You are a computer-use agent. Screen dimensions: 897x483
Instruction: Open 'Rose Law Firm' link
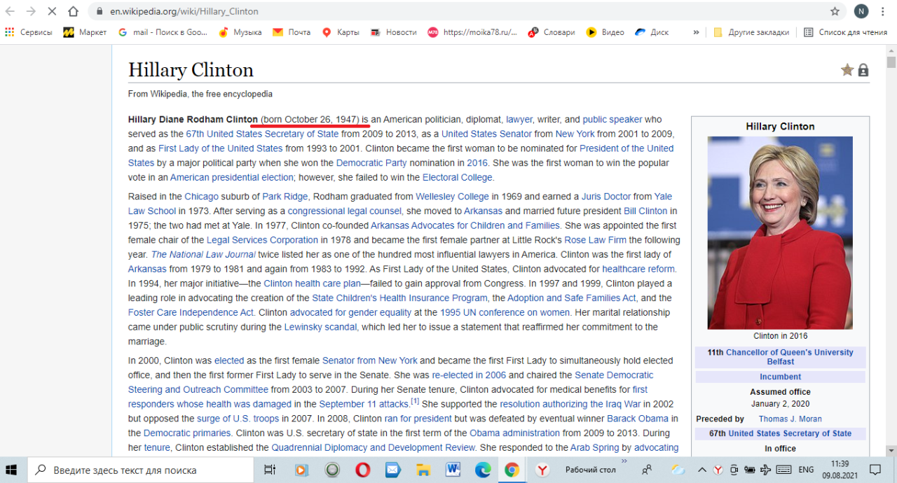pyautogui.click(x=595, y=240)
